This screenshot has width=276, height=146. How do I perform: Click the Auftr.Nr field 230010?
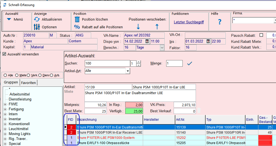tap(36, 35)
